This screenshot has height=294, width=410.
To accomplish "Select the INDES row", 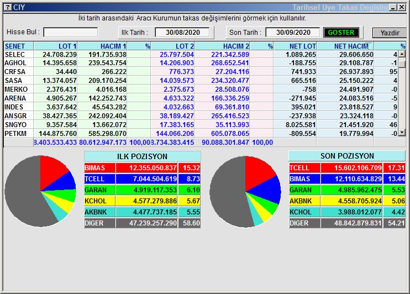I will point(201,107).
